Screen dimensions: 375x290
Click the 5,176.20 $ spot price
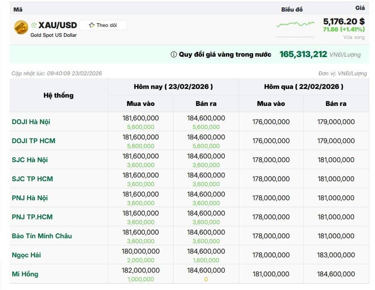coord(344,22)
